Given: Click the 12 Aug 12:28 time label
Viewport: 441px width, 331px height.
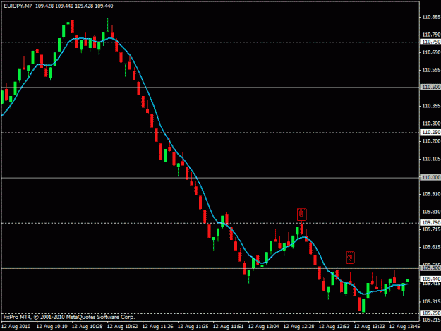Looking at the screenshot, I should [x=298, y=327].
